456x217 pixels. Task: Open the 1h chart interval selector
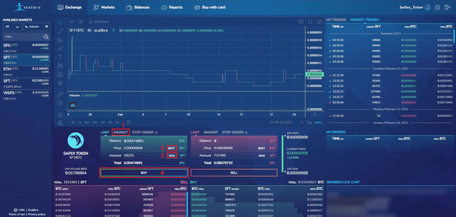point(72,22)
